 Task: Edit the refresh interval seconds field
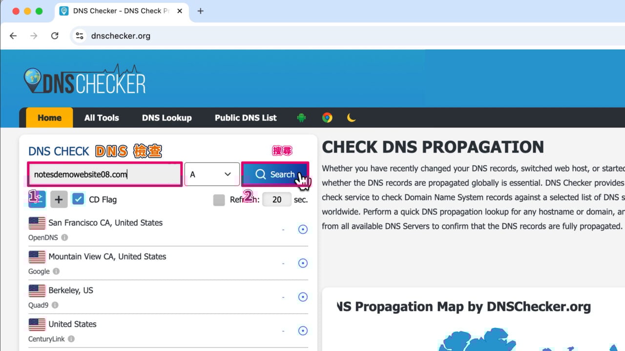277,200
